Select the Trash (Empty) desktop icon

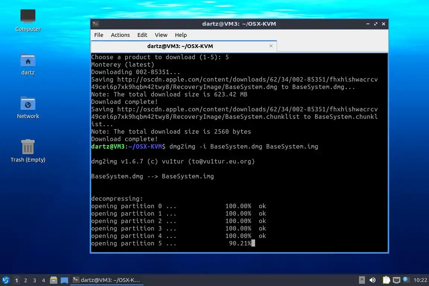[28, 151]
